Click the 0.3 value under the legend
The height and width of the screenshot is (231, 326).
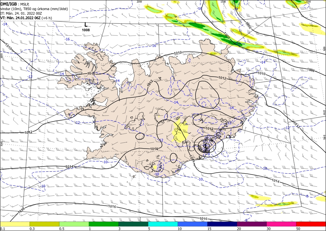point(32,229)
